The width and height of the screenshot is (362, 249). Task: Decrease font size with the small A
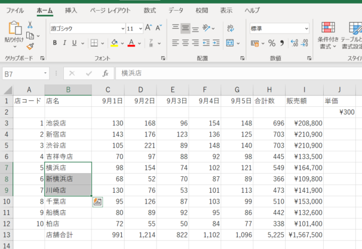pyautogui.click(x=159, y=28)
